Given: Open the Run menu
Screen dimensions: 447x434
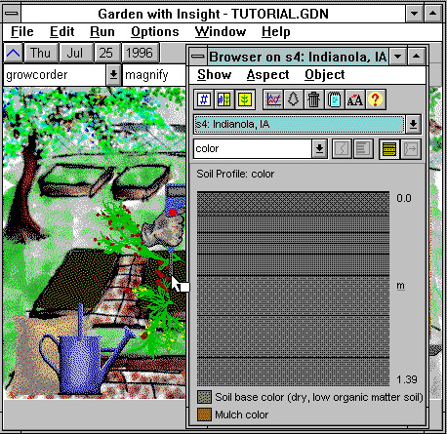Looking at the screenshot, I should coord(102,32).
